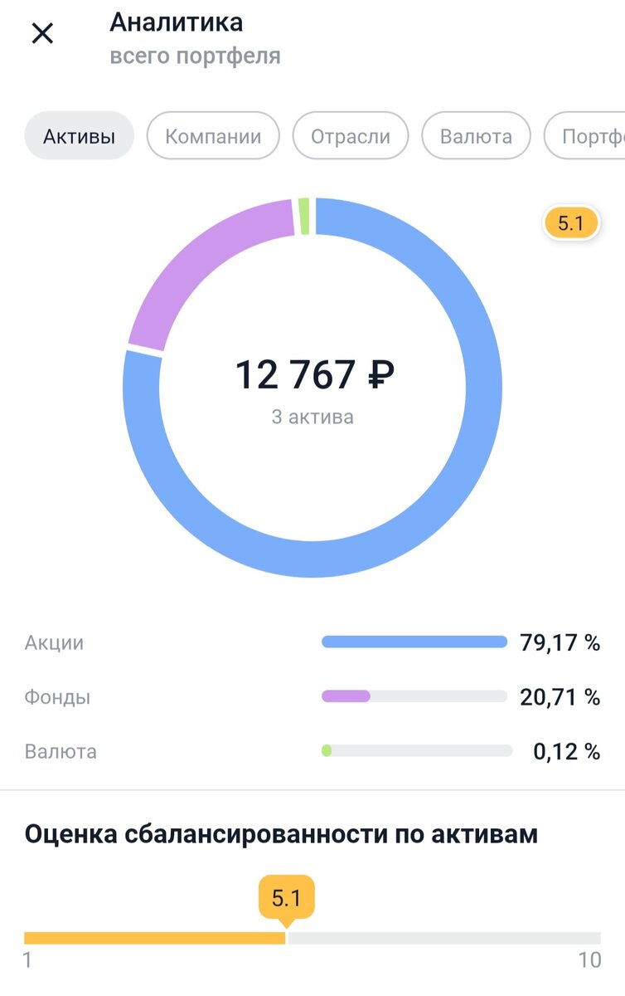Tap the green Валюта sliver on the chart
625x996 pixels.
[x=305, y=214]
